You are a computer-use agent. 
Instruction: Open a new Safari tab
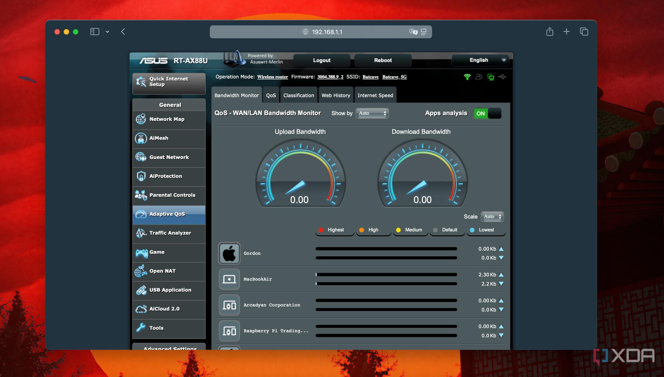[566, 32]
